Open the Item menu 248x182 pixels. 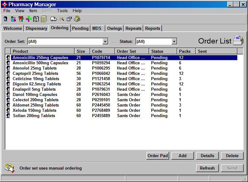tap(33, 11)
